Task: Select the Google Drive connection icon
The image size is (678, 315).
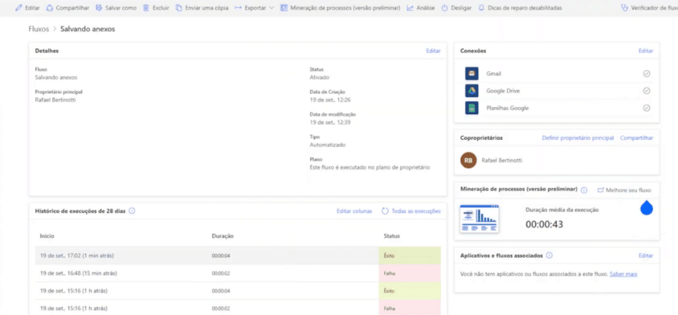Action: [x=471, y=91]
